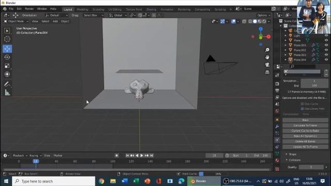Screen dimensions: 331x186
Task: Open the timeline Playback menu
Action: [x=20, y=156]
